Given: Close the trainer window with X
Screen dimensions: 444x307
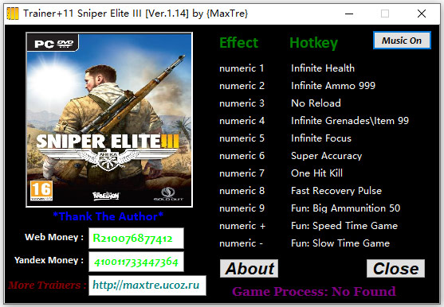Looking at the screenshot, I should coord(422,14).
